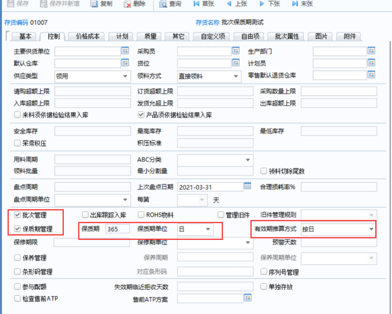Enable 保养管理 checkbox

(x=17, y=258)
